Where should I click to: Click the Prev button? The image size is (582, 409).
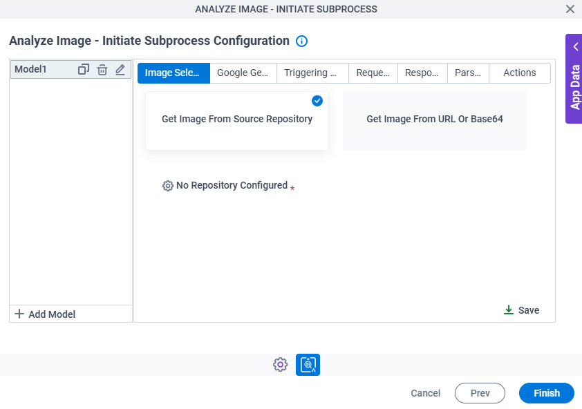click(480, 393)
